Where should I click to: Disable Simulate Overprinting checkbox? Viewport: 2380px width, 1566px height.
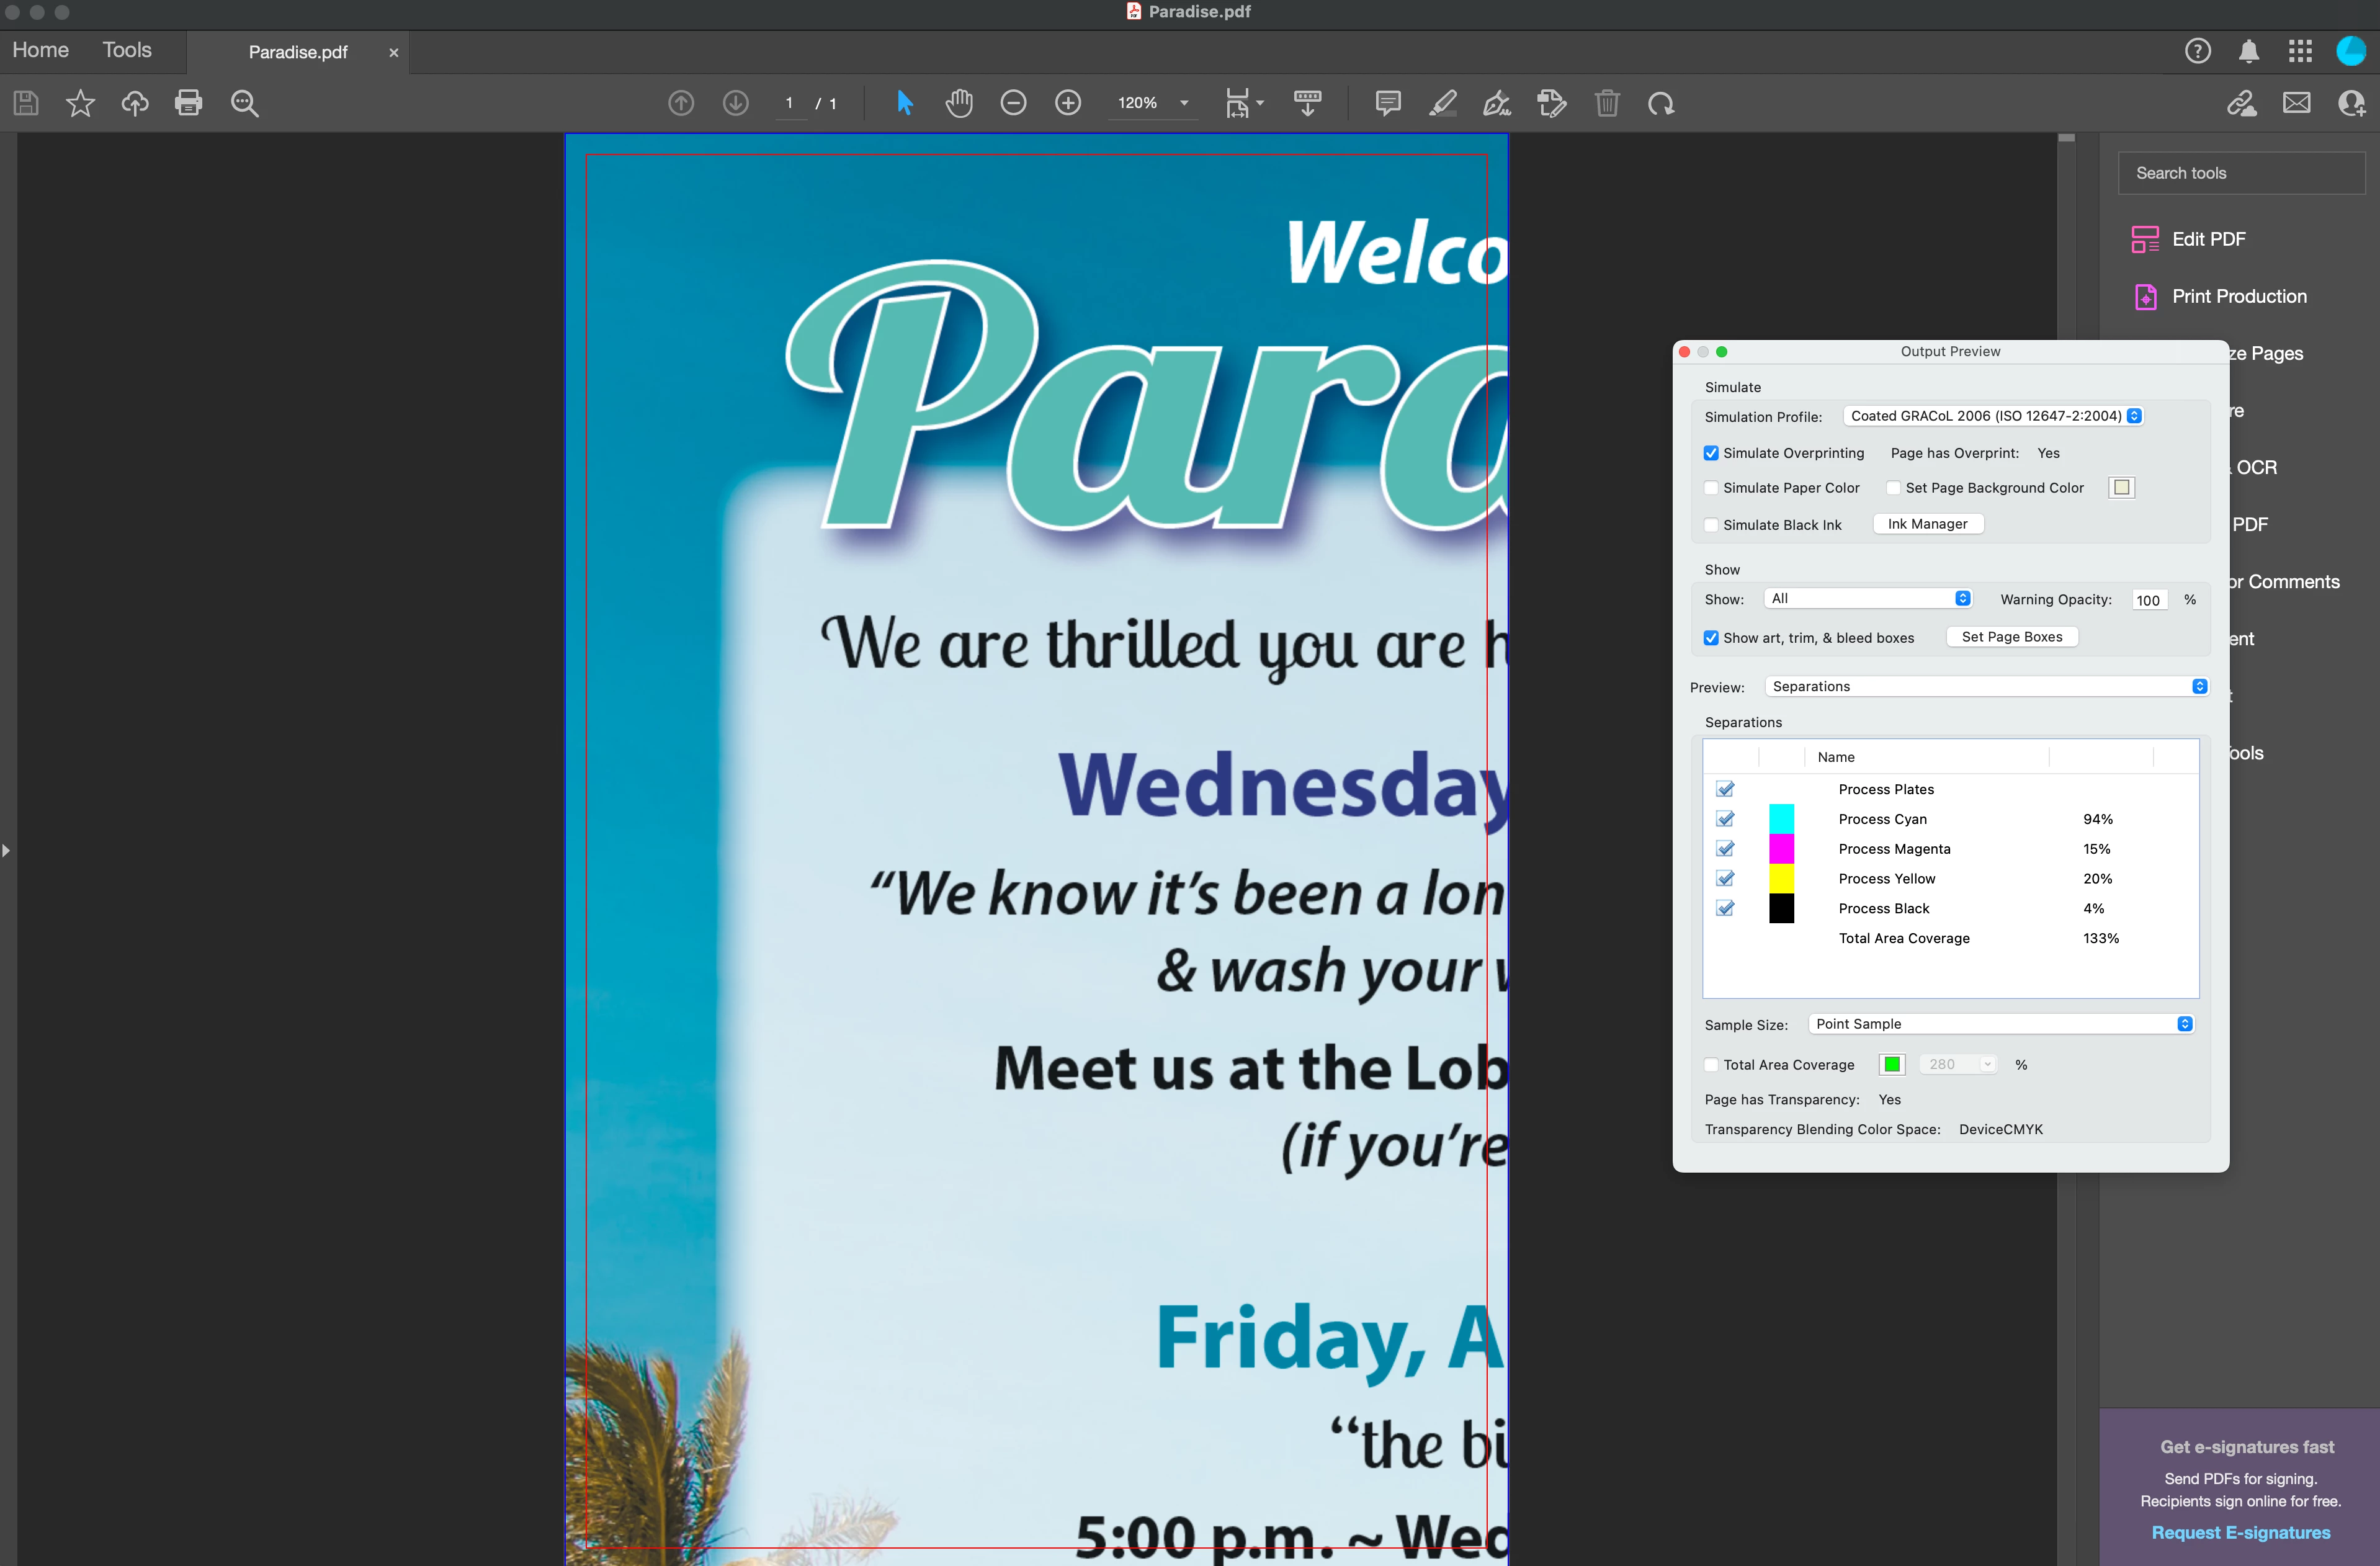1711,453
